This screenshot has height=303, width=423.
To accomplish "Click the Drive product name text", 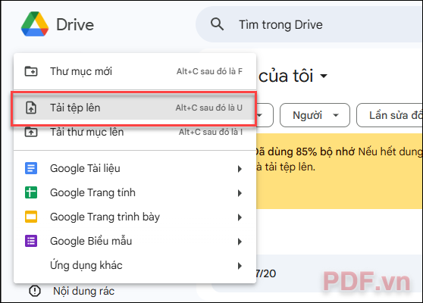I will click(75, 24).
